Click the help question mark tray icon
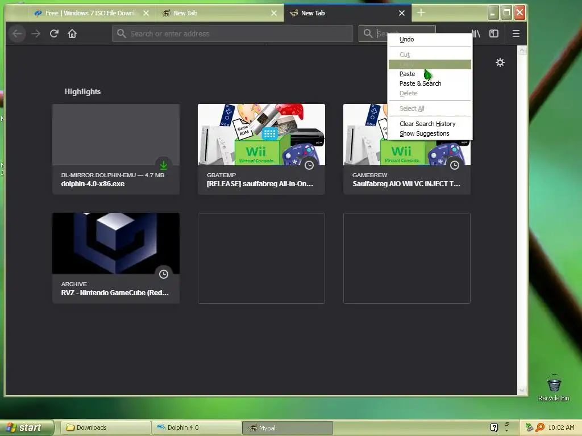This screenshot has height=436, width=582. (494, 428)
